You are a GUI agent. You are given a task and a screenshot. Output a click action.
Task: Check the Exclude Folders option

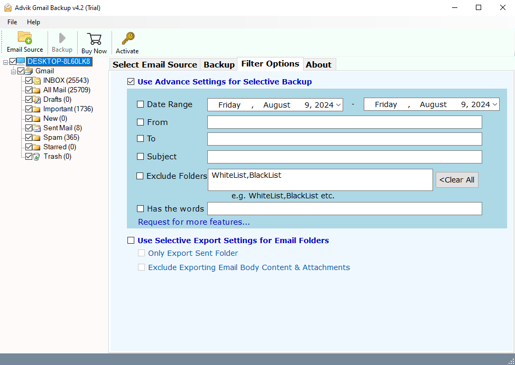coord(140,176)
